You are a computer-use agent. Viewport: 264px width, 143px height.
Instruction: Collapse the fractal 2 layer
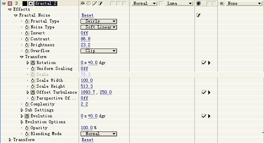point(4,4)
